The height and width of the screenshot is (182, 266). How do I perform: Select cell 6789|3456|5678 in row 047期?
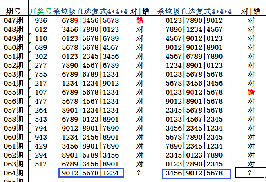90,20
